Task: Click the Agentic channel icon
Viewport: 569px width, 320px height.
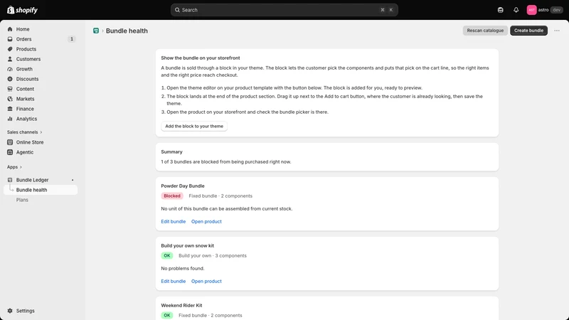Action: (x=10, y=152)
